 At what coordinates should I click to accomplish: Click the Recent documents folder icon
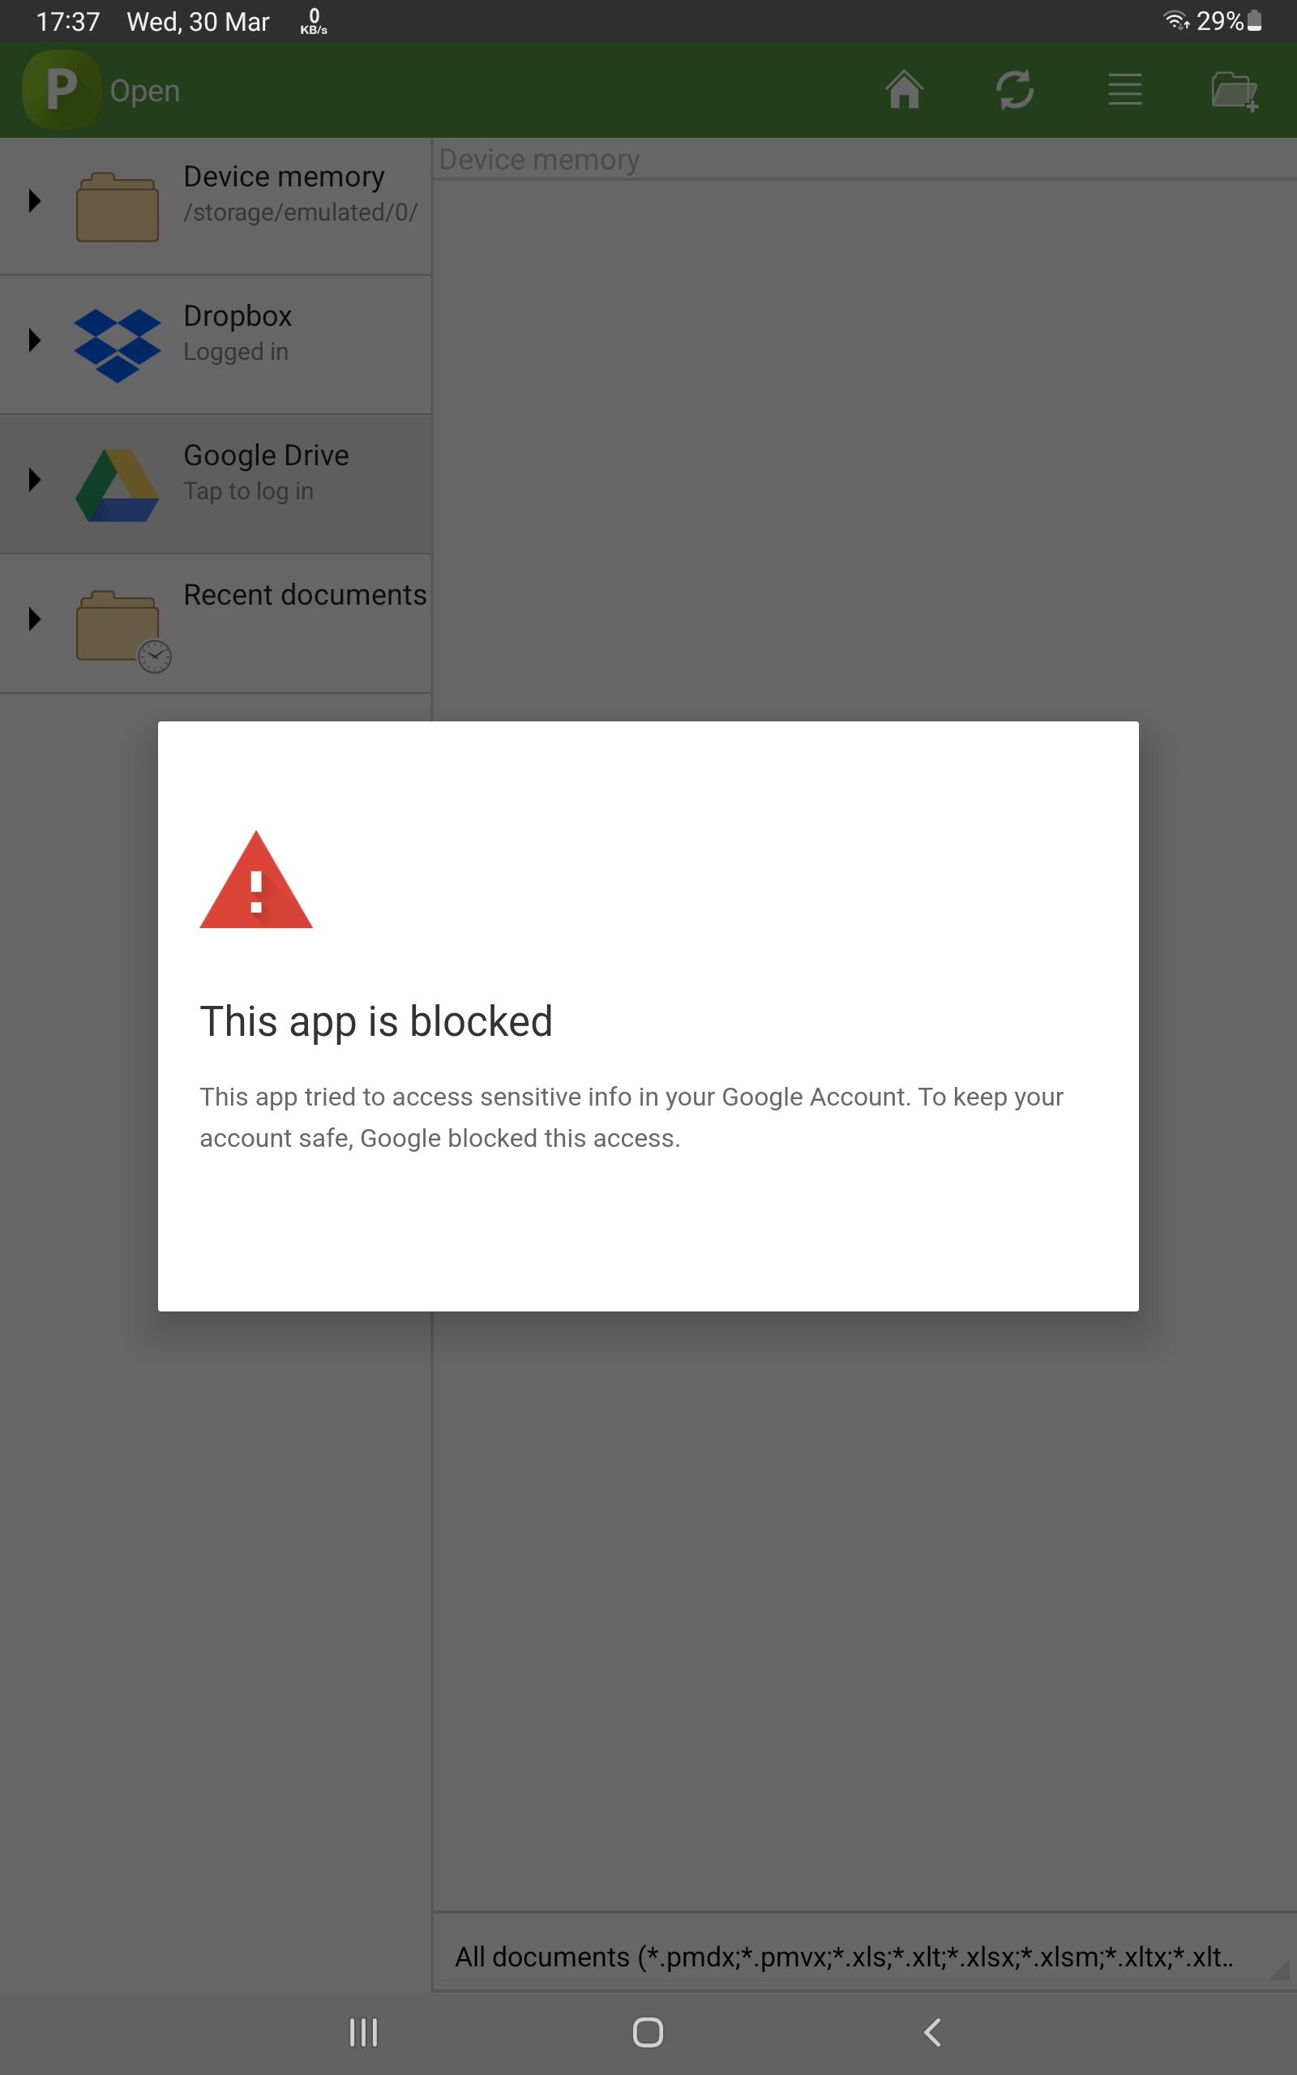(120, 628)
